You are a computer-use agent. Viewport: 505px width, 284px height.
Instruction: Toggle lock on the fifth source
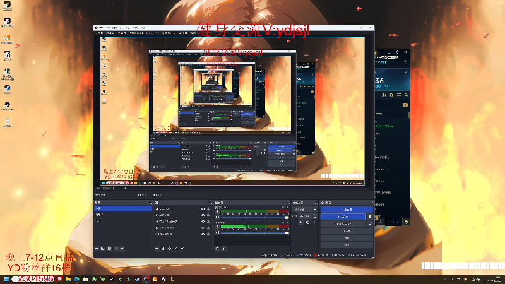tap(208, 234)
